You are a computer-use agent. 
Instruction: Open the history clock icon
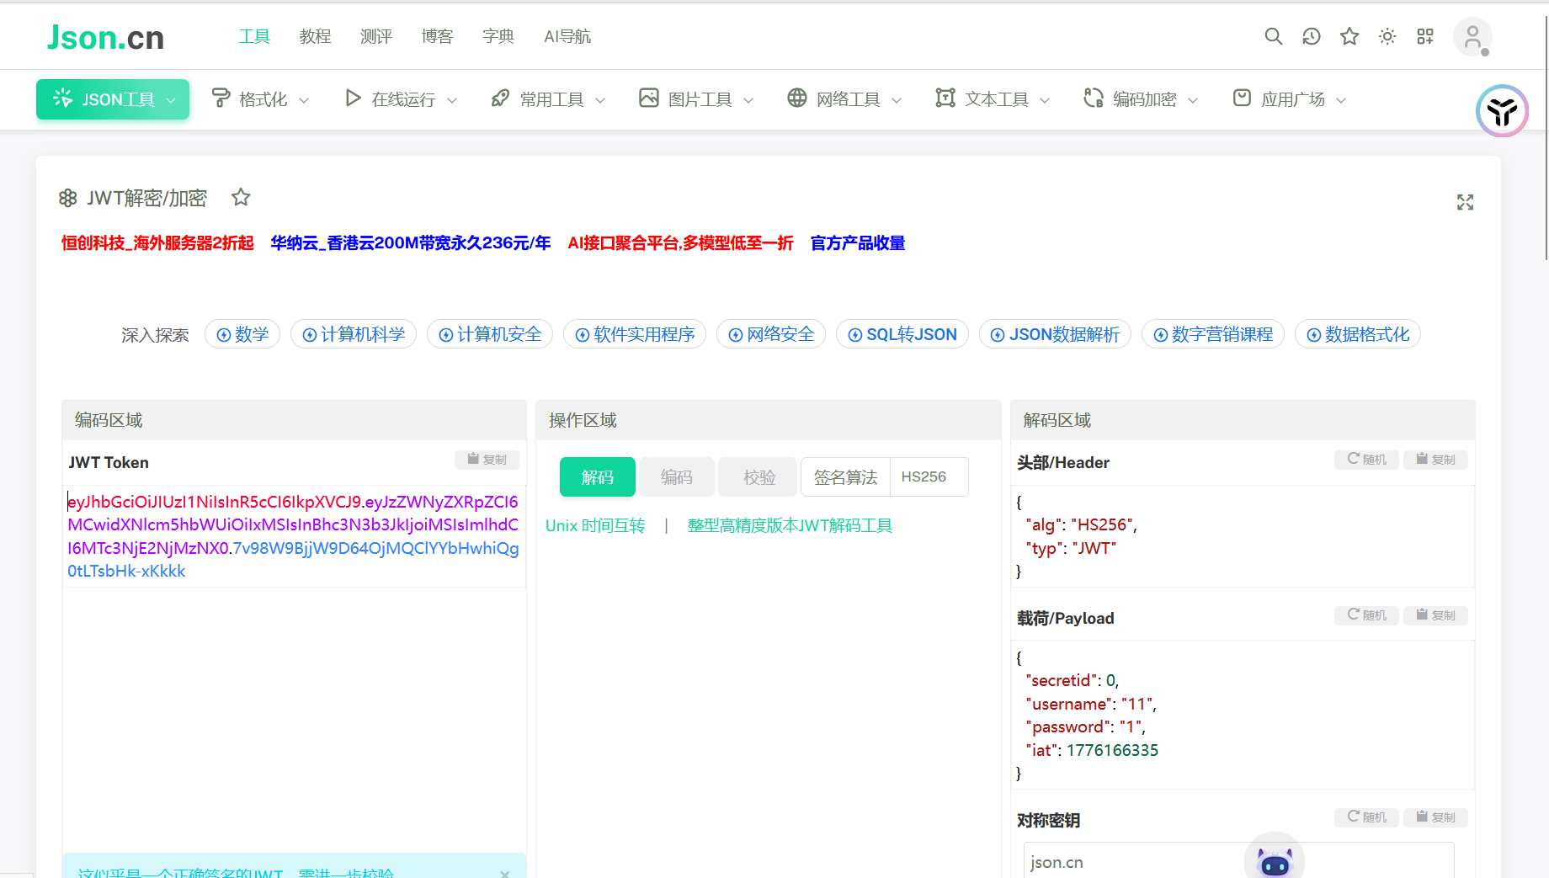click(x=1311, y=36)
